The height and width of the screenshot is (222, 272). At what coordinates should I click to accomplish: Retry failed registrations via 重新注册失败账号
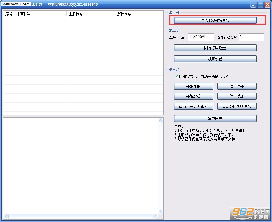[193, 106]
